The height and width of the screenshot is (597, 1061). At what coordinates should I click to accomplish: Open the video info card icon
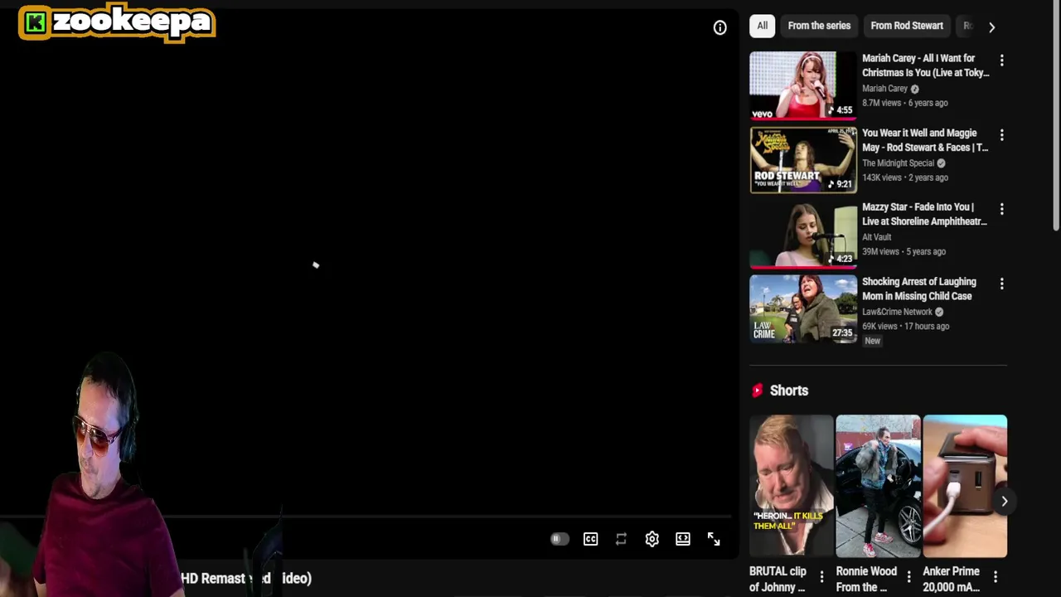click(719, 27)
